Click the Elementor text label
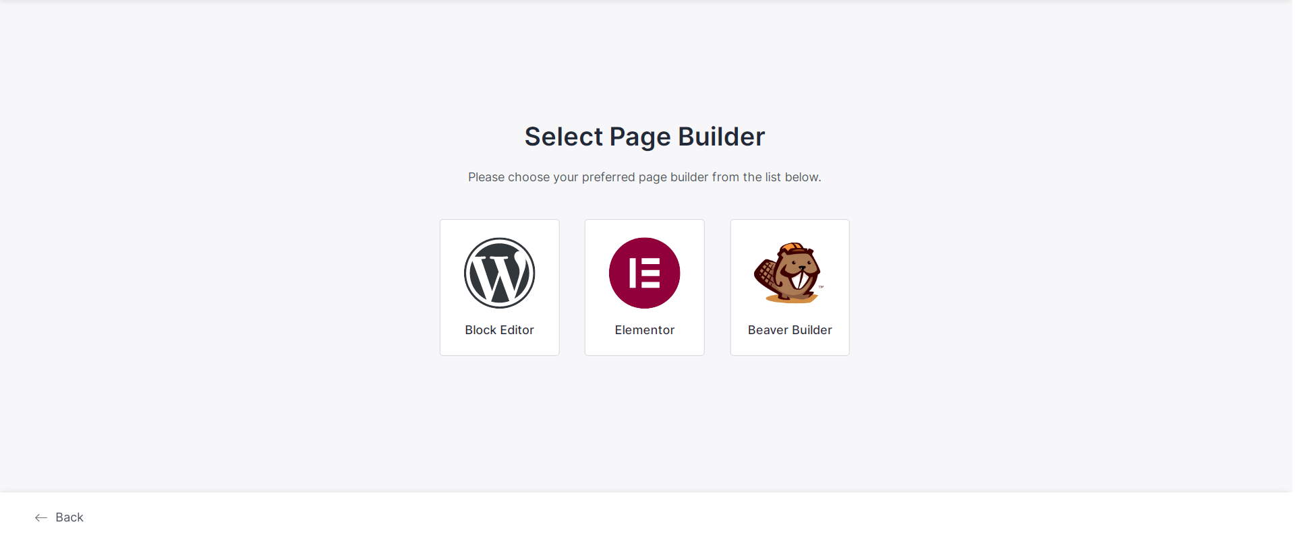The height and width of the screenshot is (541, 1295). tap(644, 330)
